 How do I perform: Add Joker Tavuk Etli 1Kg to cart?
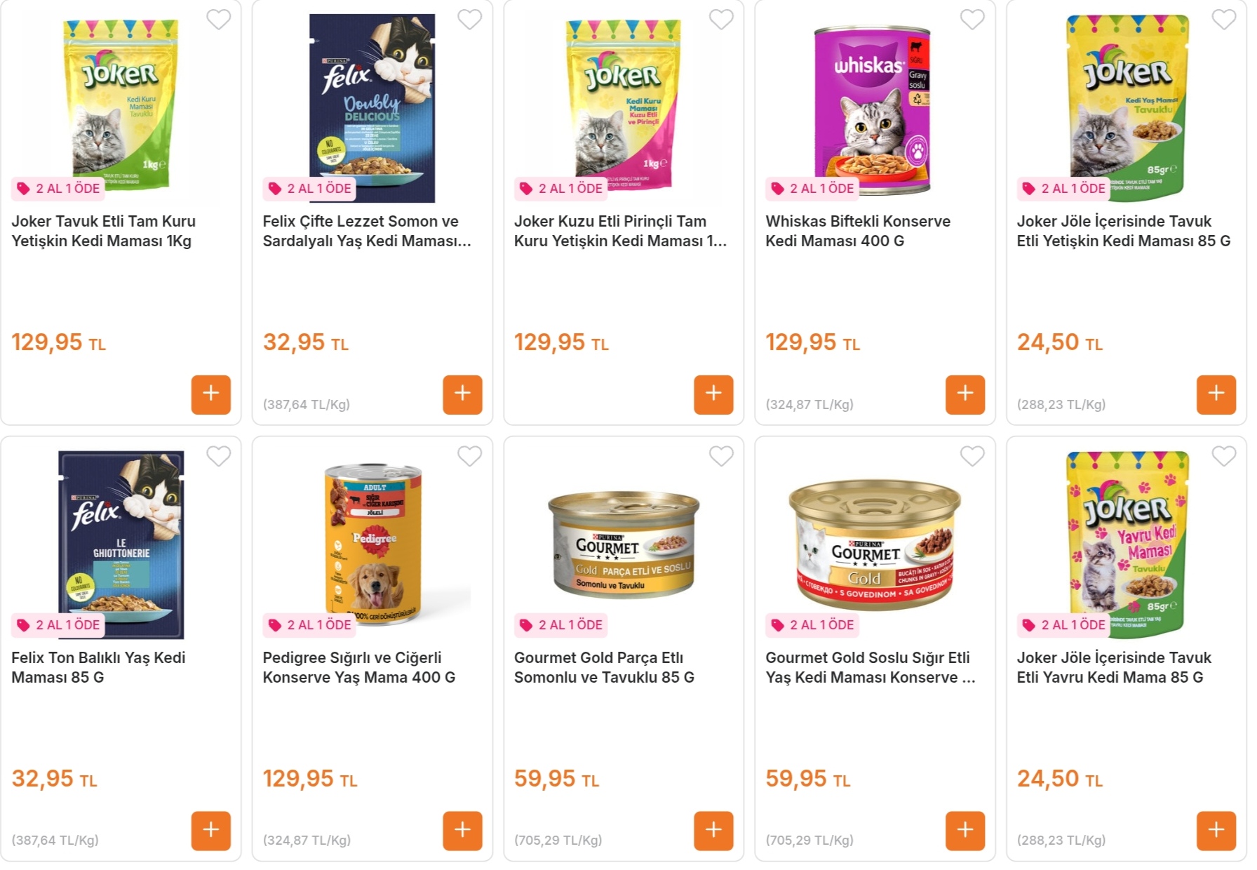tap(210, 394)
